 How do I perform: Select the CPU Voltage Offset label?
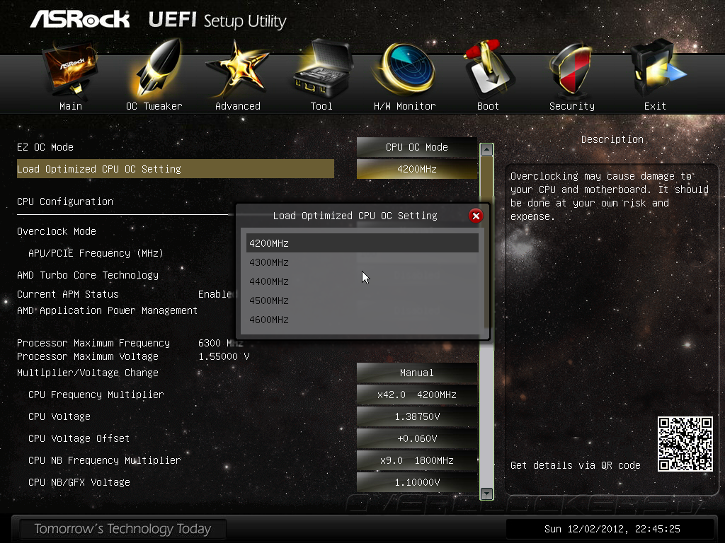point(79,438)
